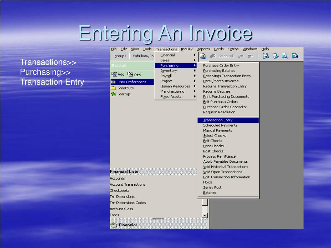The width and height of the screenshot is (331, 248).
Task: Choose Select Checks item
Action: (228, 136)
